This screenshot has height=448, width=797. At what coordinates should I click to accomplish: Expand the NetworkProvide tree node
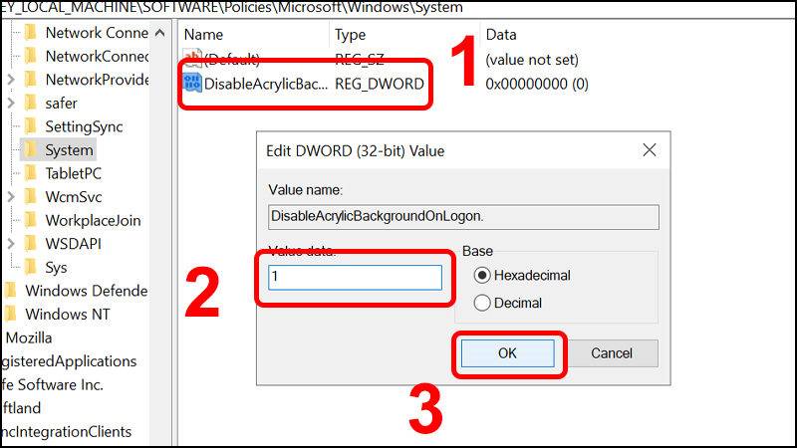(x=11, y=80)
